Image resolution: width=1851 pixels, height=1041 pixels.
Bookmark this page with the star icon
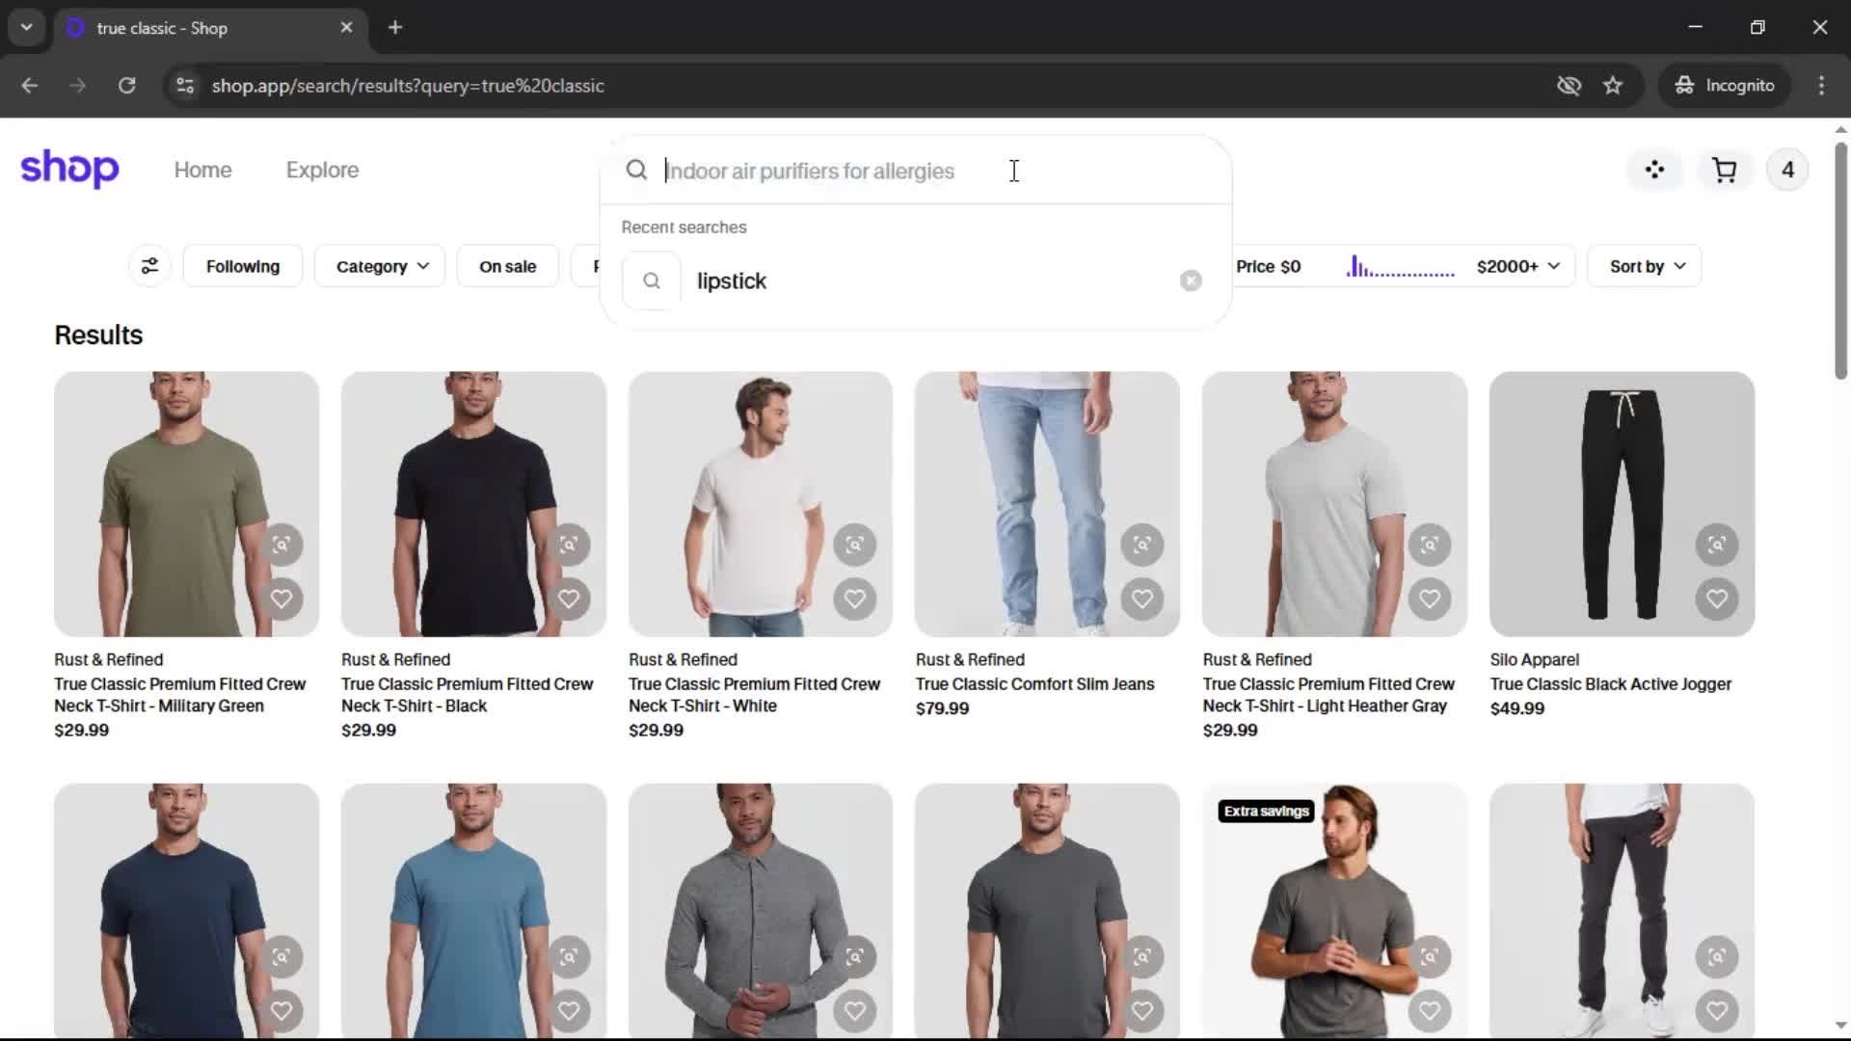[x=1613, y=86]
